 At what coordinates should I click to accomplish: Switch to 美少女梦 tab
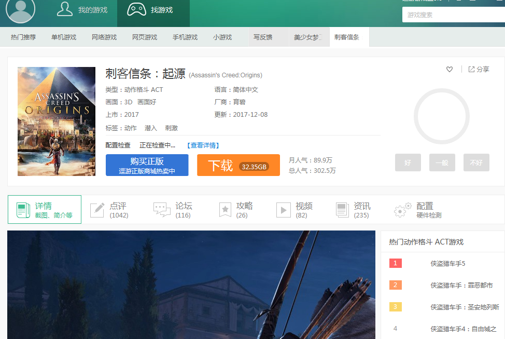309,37
